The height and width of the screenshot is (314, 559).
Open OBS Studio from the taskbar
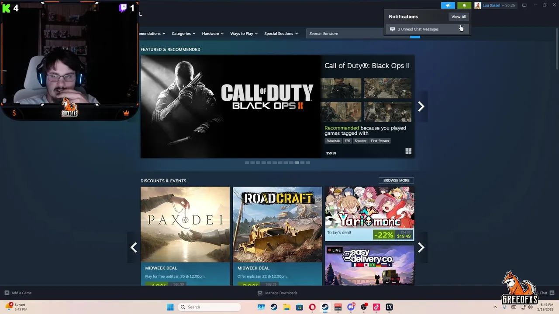(x=363, y=307)
